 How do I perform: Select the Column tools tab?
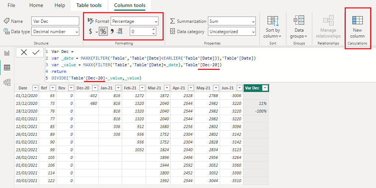(130, 5)
